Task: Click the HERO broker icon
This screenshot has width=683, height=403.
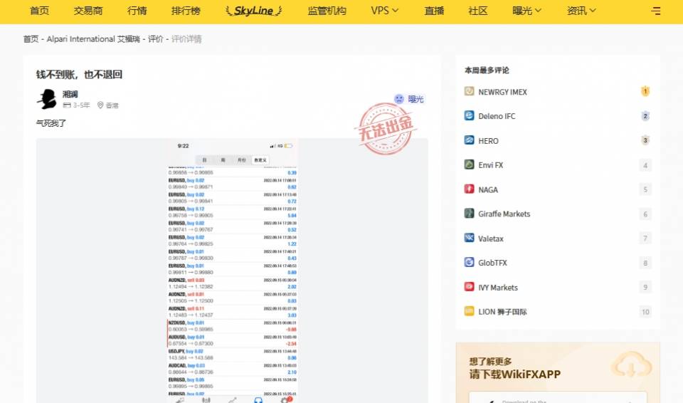Action: (x=469, y=140)
